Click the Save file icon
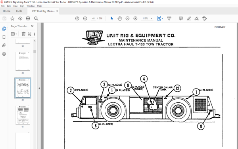The height and width of the screenshot is (149, 238). (4, 19)
